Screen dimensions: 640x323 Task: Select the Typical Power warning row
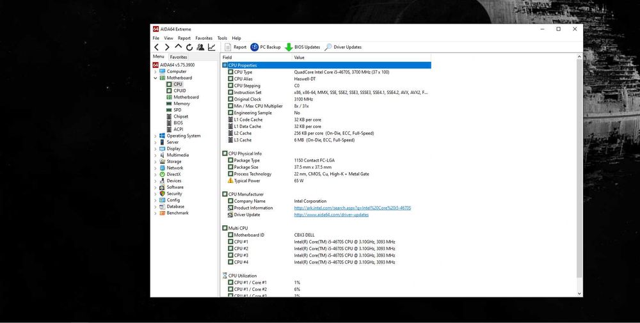pyautogui.click(x=326, y=180)
